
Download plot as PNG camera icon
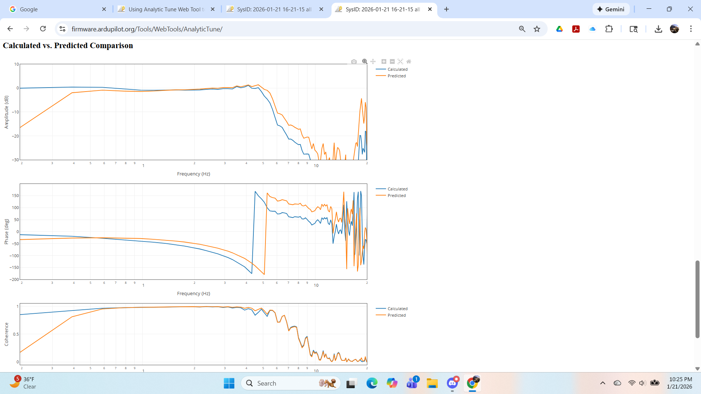point(354,62)
